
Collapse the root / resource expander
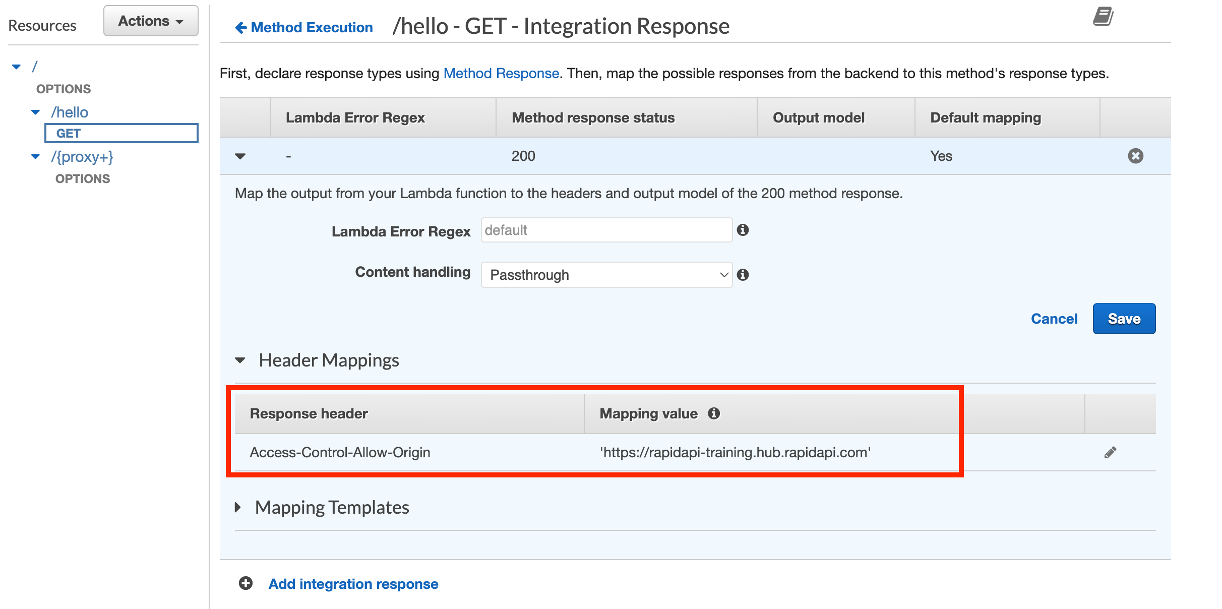click(17, 66)
